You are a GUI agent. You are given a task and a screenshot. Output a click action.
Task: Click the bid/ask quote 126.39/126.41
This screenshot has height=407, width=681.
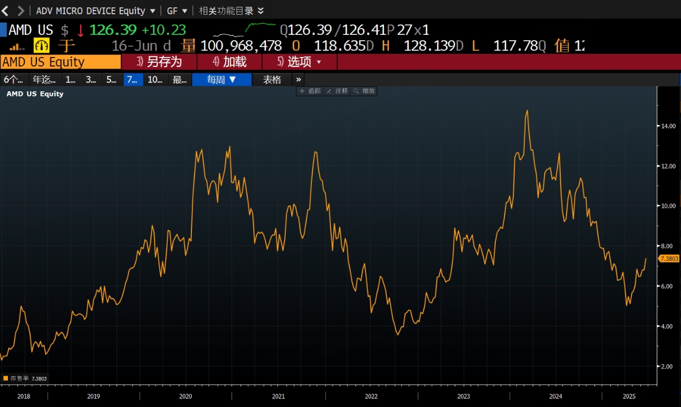[337, 30]
